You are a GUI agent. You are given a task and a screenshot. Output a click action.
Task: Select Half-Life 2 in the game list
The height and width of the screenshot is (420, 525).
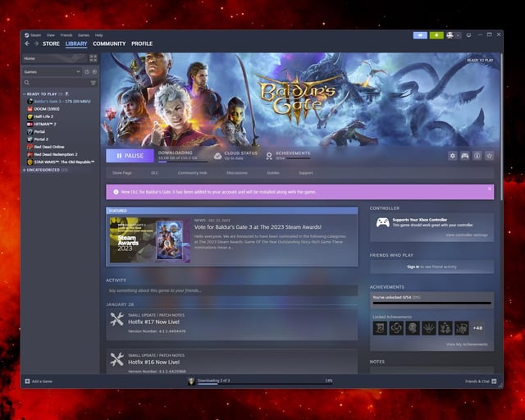tap(40, 116)
